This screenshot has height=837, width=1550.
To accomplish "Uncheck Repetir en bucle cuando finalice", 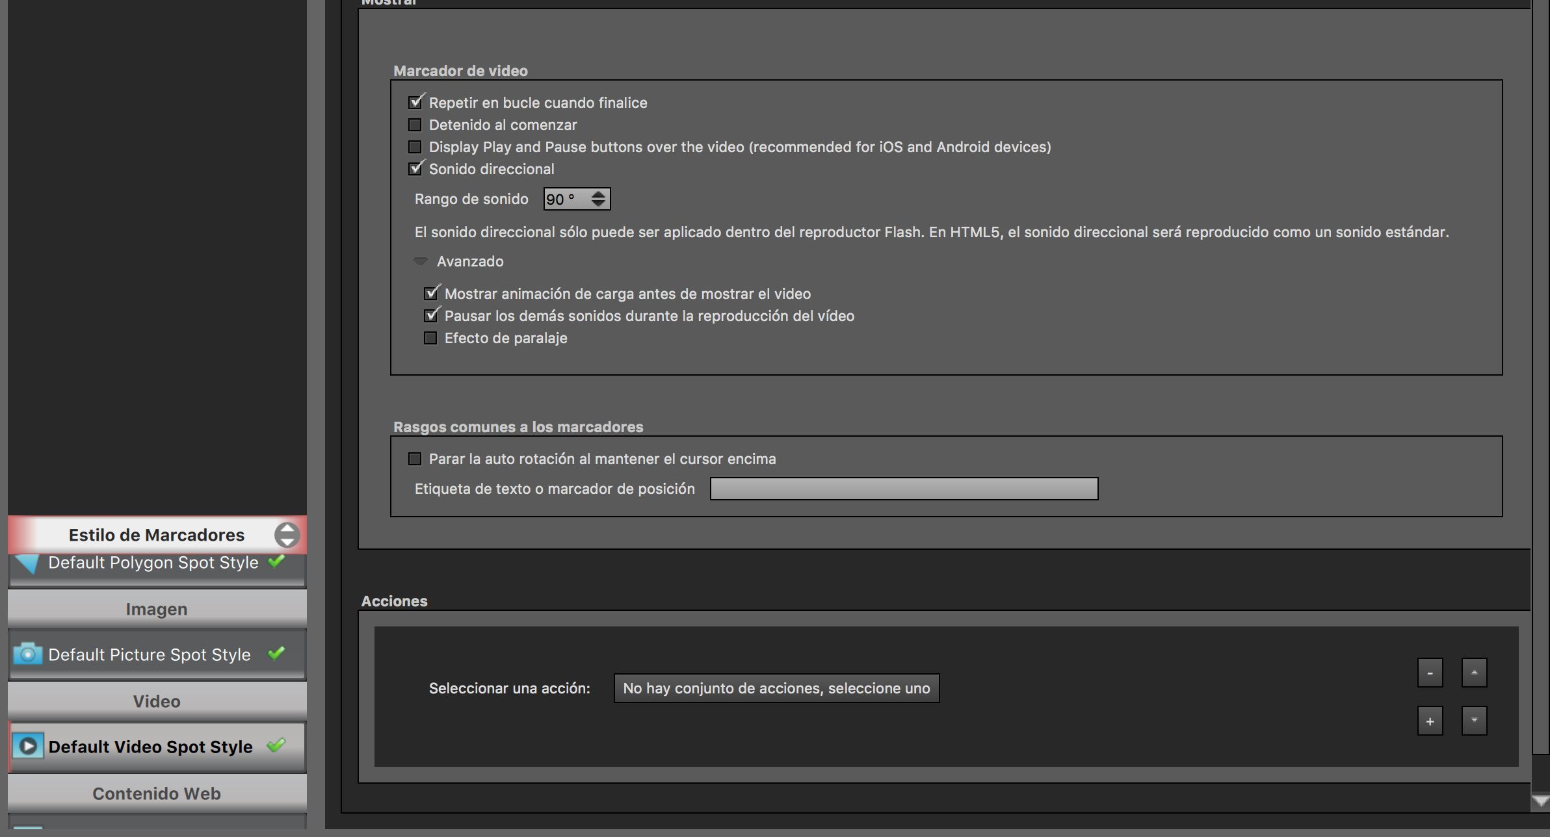I will [x=415, y=103].
